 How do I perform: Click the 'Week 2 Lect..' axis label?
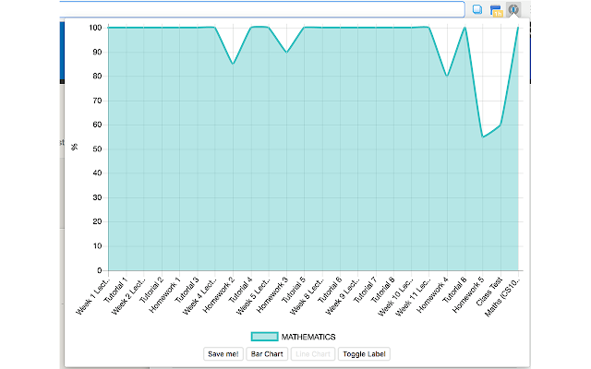pos(128,296)
